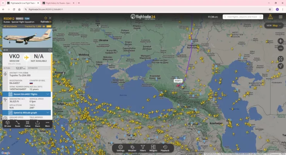Go to browser home page

19,9
